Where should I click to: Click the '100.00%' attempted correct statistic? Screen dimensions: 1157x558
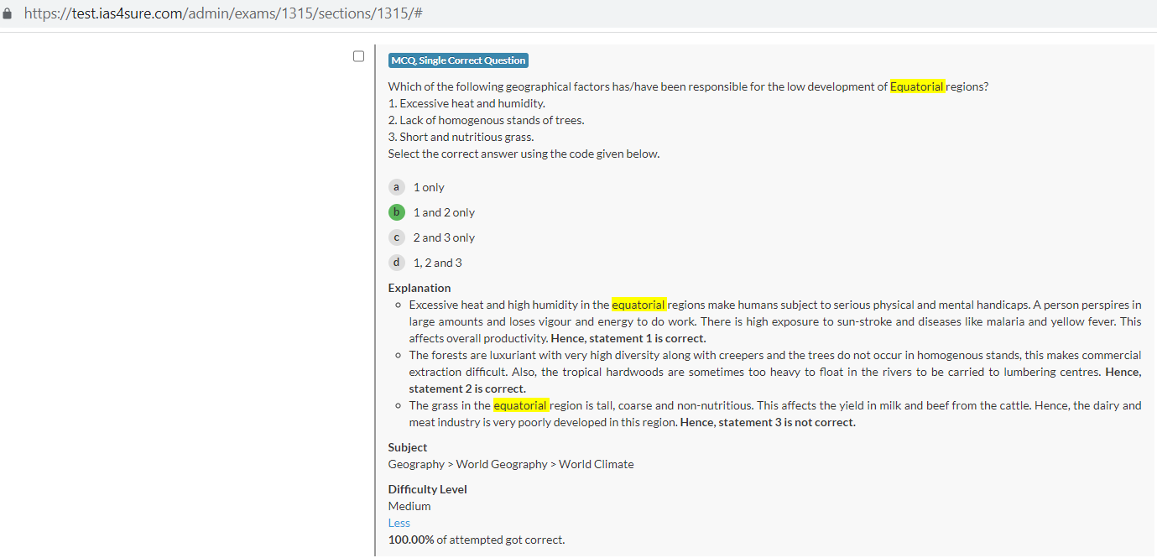[411, 540]
